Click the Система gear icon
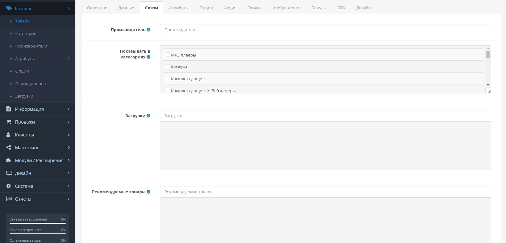 9,186
